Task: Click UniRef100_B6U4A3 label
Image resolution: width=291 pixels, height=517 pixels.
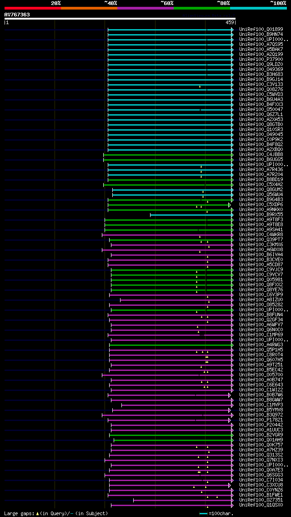Action: (x=261, y=99)
